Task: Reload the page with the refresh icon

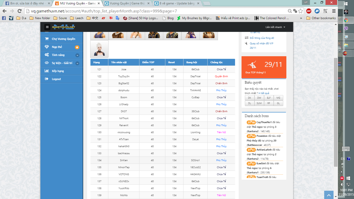Action: pyautogui.click(x=19, y=11)
